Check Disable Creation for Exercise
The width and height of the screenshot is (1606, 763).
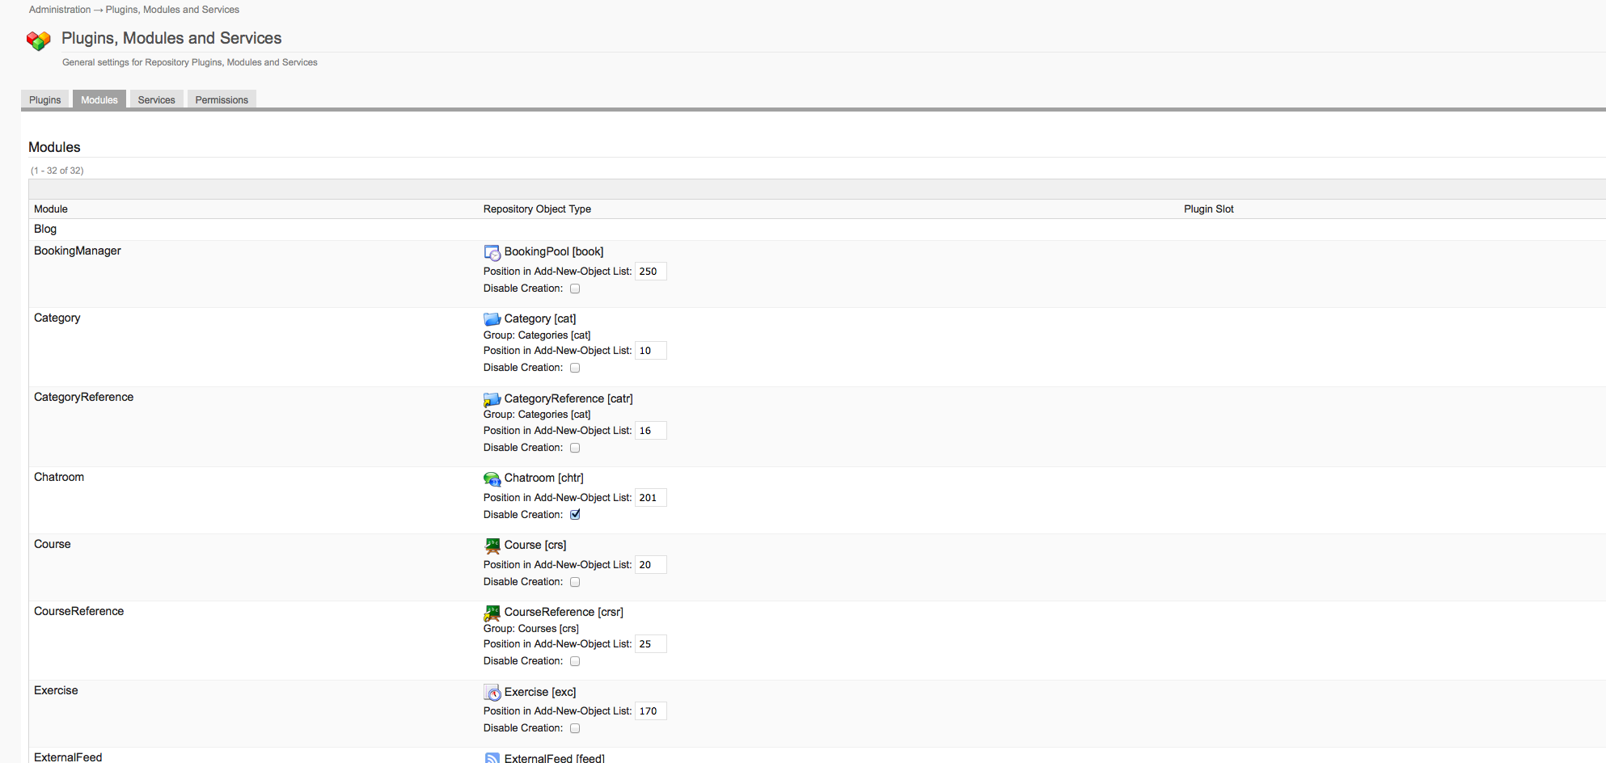(575, 728)
